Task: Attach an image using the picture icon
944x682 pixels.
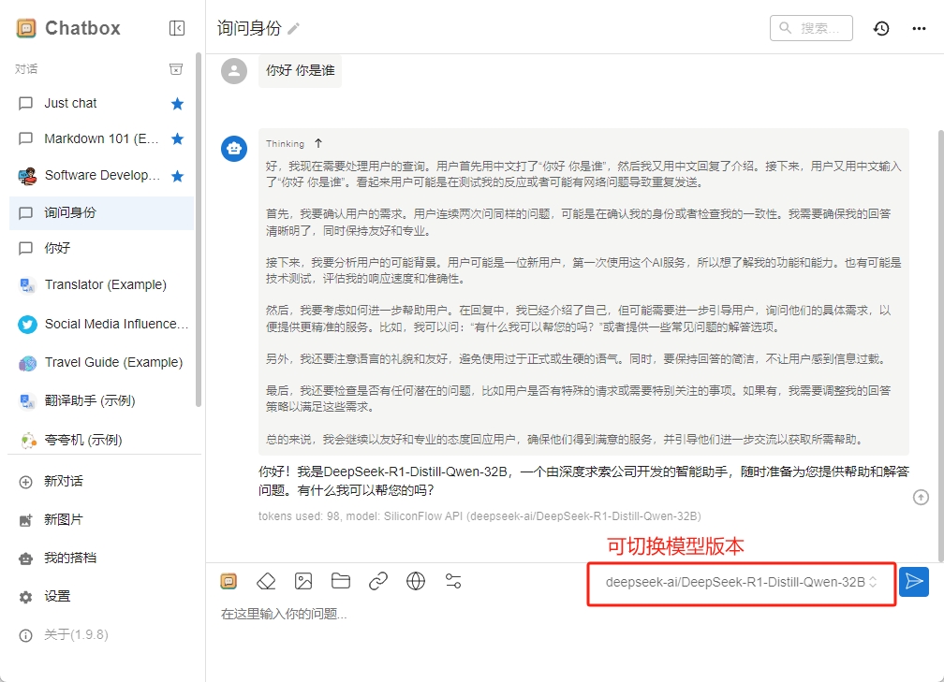Action: point(303,582)
